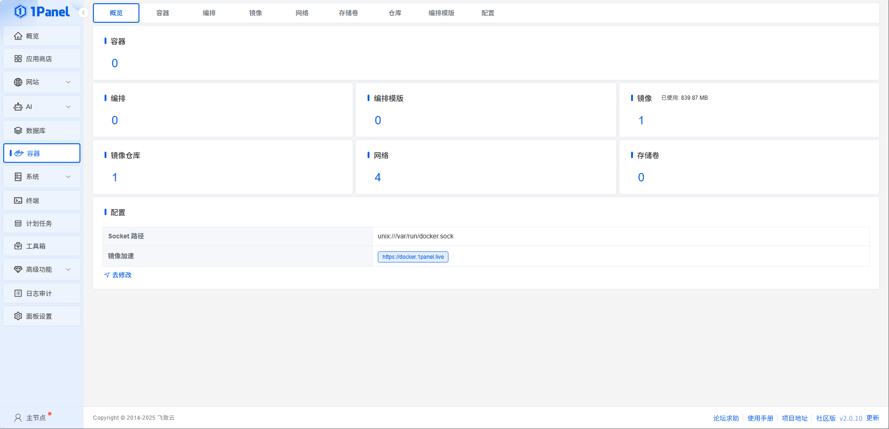Expand the 网站 submenu chevron
The width and height of the screenshot is (889, 429).
point(68,82)
